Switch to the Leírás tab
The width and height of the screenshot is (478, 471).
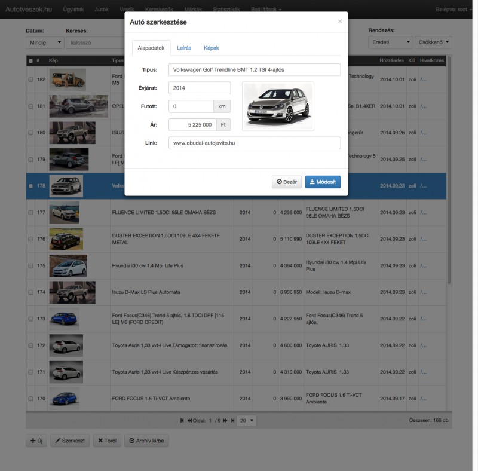[x=184, y=48]
